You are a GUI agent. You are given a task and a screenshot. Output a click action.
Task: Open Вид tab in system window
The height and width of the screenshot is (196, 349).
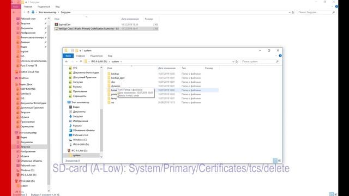(110, 56)
